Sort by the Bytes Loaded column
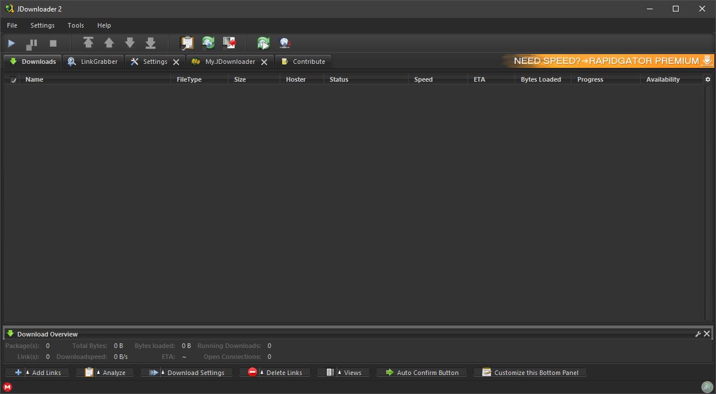 tap(543, 79)
